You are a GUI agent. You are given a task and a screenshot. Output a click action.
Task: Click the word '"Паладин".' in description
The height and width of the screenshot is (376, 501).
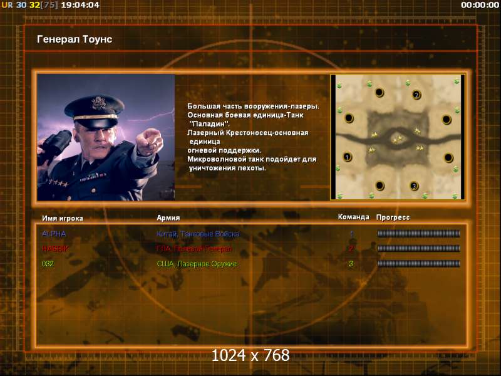coord(209,124)
